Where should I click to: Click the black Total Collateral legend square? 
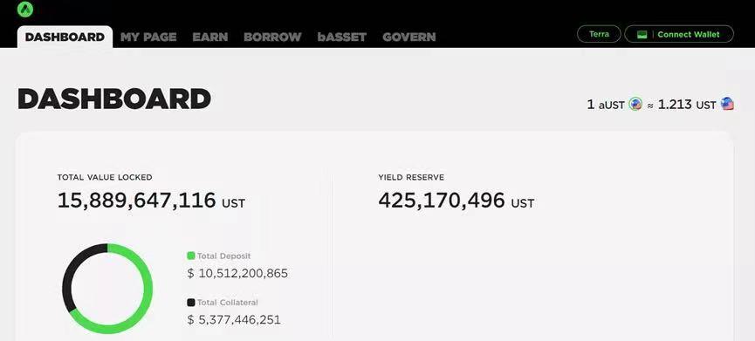coord(190,303)
